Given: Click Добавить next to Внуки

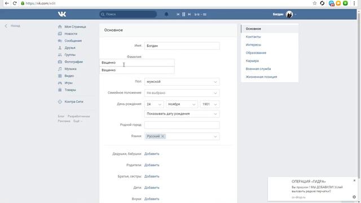Looking at the screenshot, I should coord(152,199).
